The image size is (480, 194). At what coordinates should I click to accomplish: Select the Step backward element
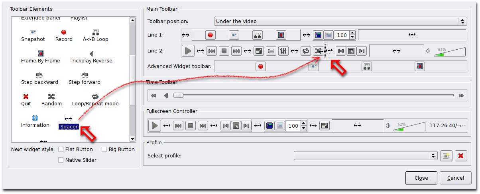pos(39,75)
